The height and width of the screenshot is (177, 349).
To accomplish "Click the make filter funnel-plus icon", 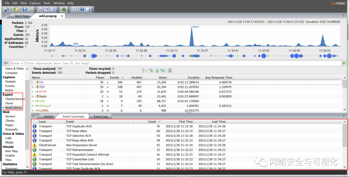I will tap(151, 70).
